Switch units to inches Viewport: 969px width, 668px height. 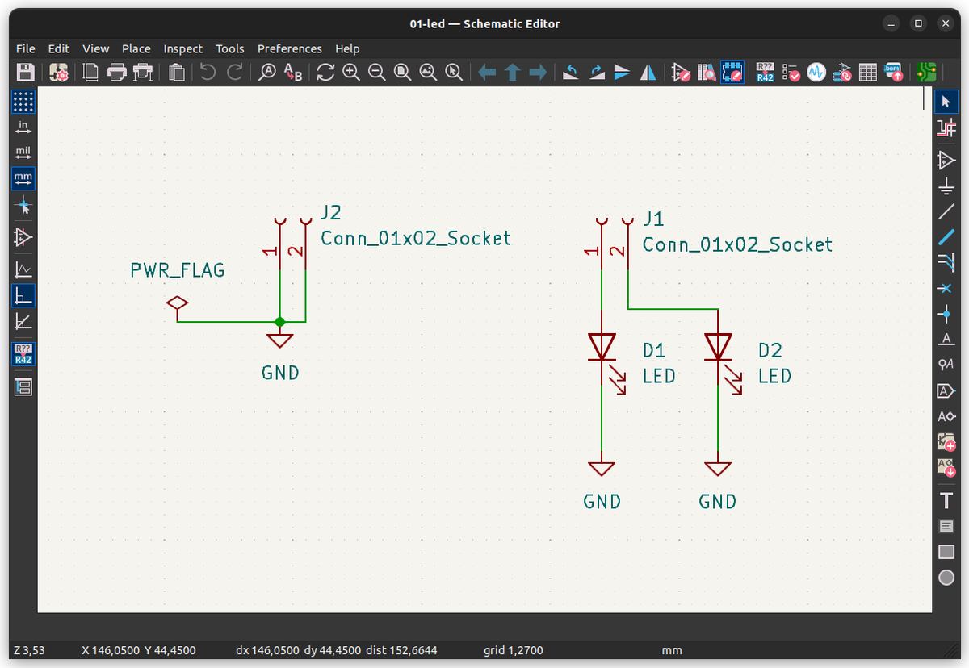[x=23, y=127]
